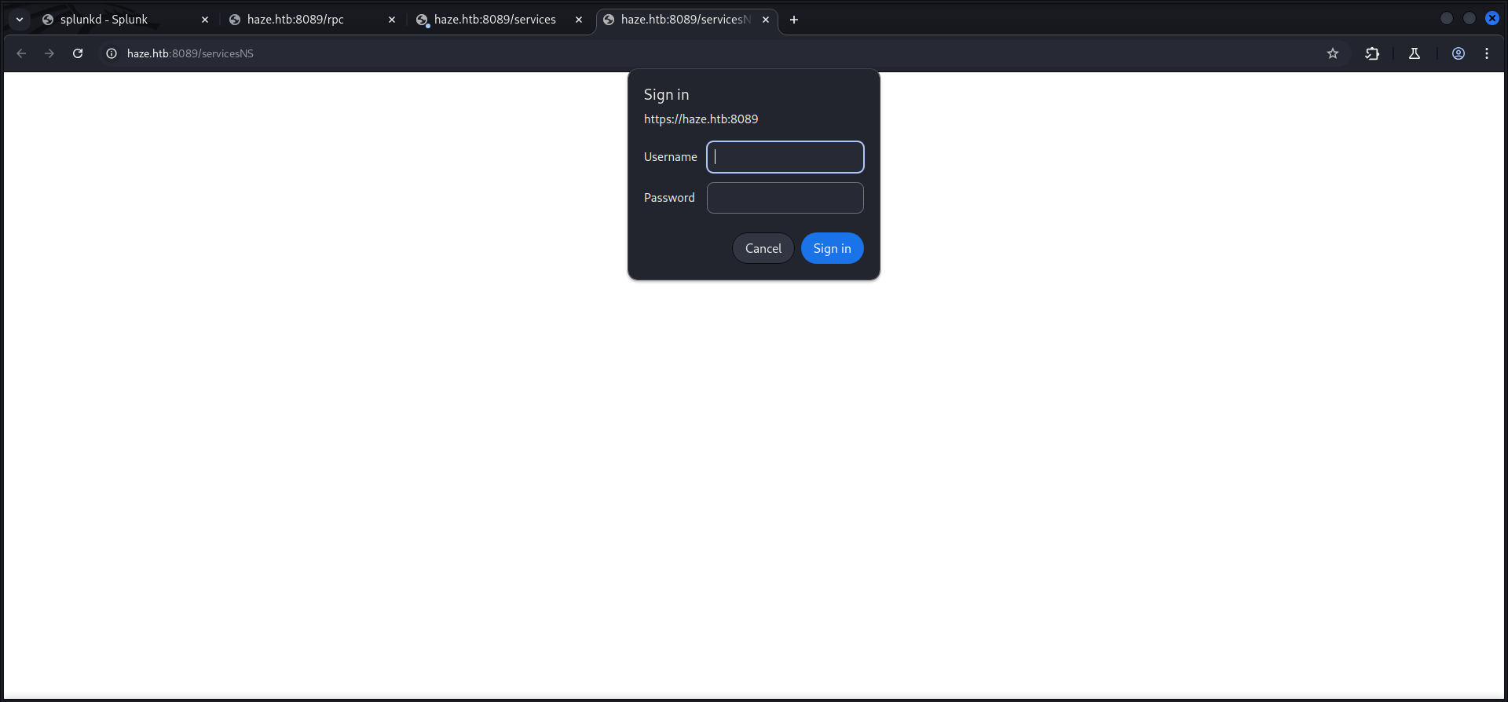The height and width of the screenshot is (702, 1508).
Task: Close the splunkd - Splunk tab
Action: [205, 20]
